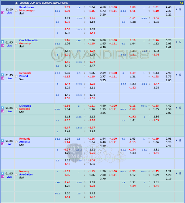Select 3.70 draw odds in Norway match

pos(103,179)
